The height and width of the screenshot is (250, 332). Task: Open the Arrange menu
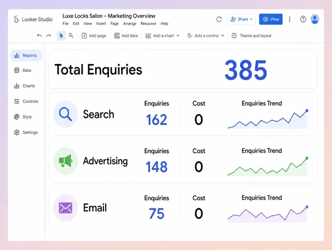[129, 23]
